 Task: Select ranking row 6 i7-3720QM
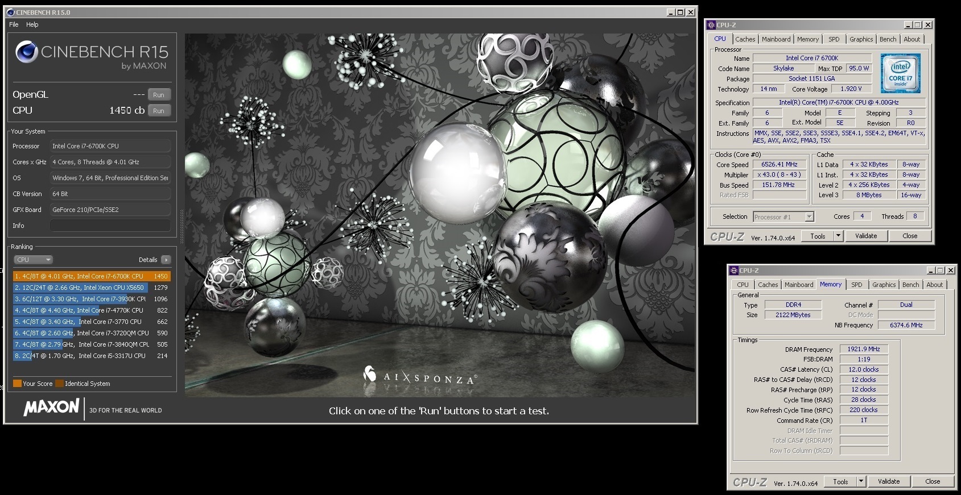tap(92, 333)
